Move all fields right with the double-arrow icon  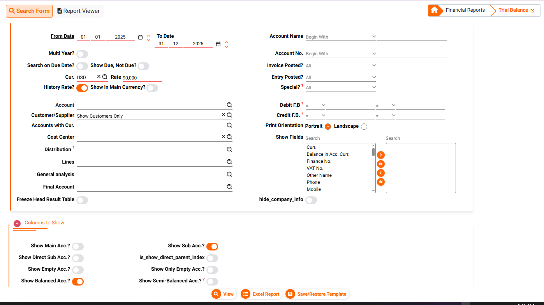coord(381,164)
